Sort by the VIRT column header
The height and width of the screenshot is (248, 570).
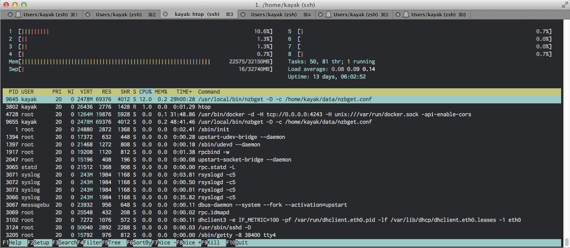coord(87,92)
